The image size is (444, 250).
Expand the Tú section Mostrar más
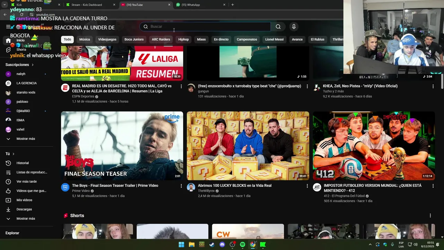(8, 219)
